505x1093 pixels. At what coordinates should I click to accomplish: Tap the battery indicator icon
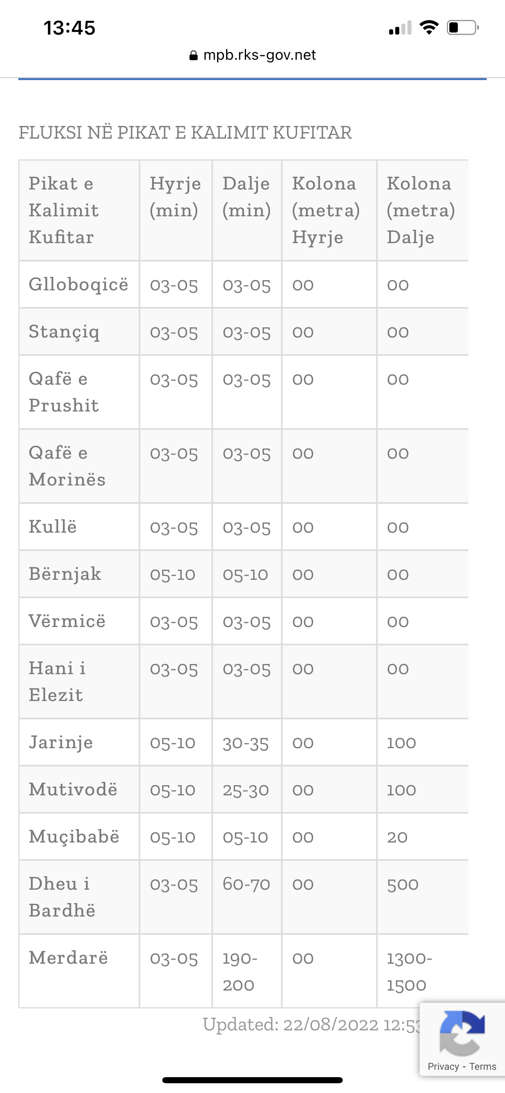[x=462, y=28]
